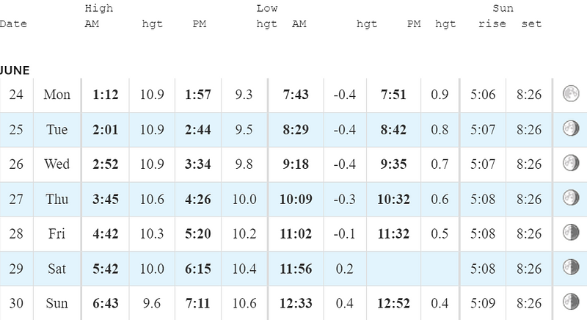Click the moon phase icon for June 24

571,93
